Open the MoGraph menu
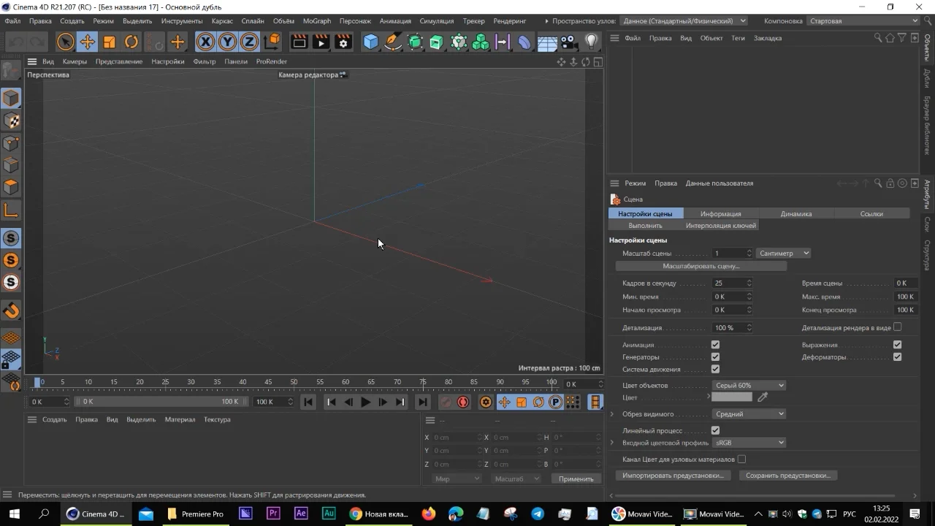 [317, 21]
